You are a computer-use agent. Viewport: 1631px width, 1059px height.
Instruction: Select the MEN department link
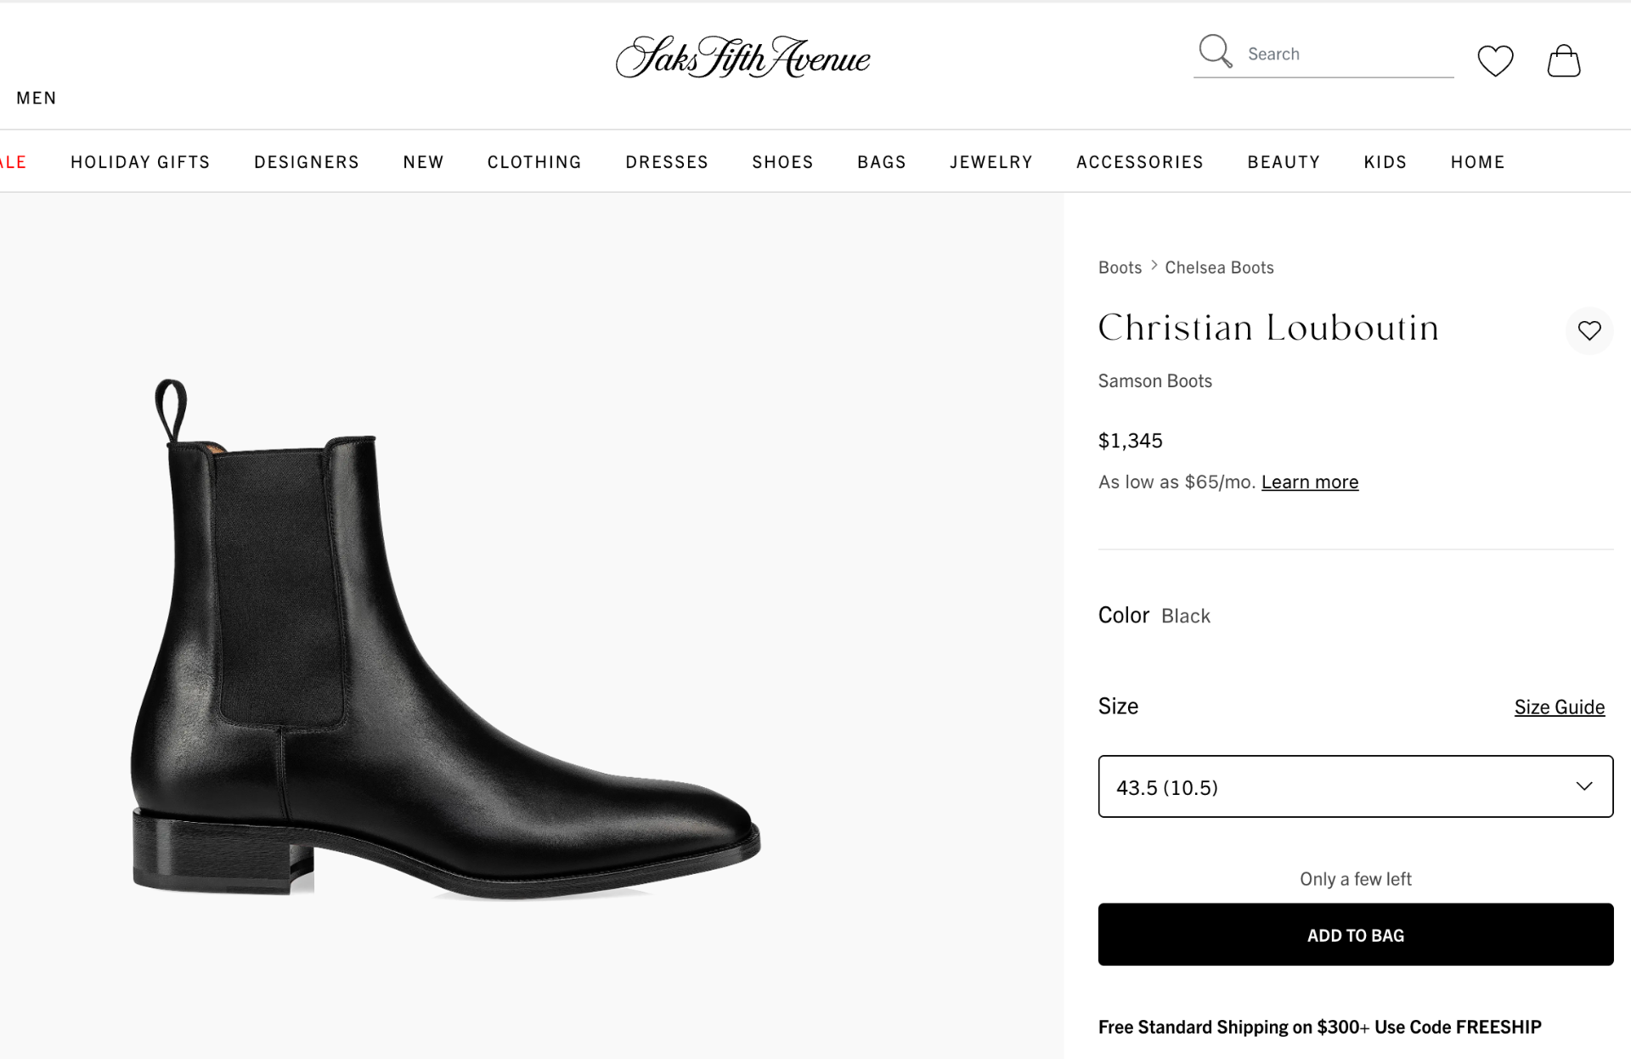click(37, 98)
